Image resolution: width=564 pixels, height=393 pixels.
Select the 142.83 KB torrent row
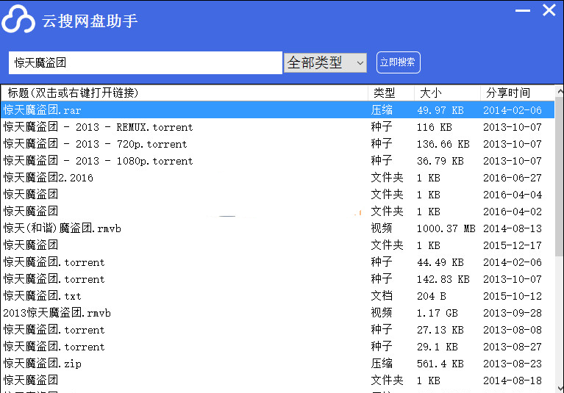click(x=277, y=278)
